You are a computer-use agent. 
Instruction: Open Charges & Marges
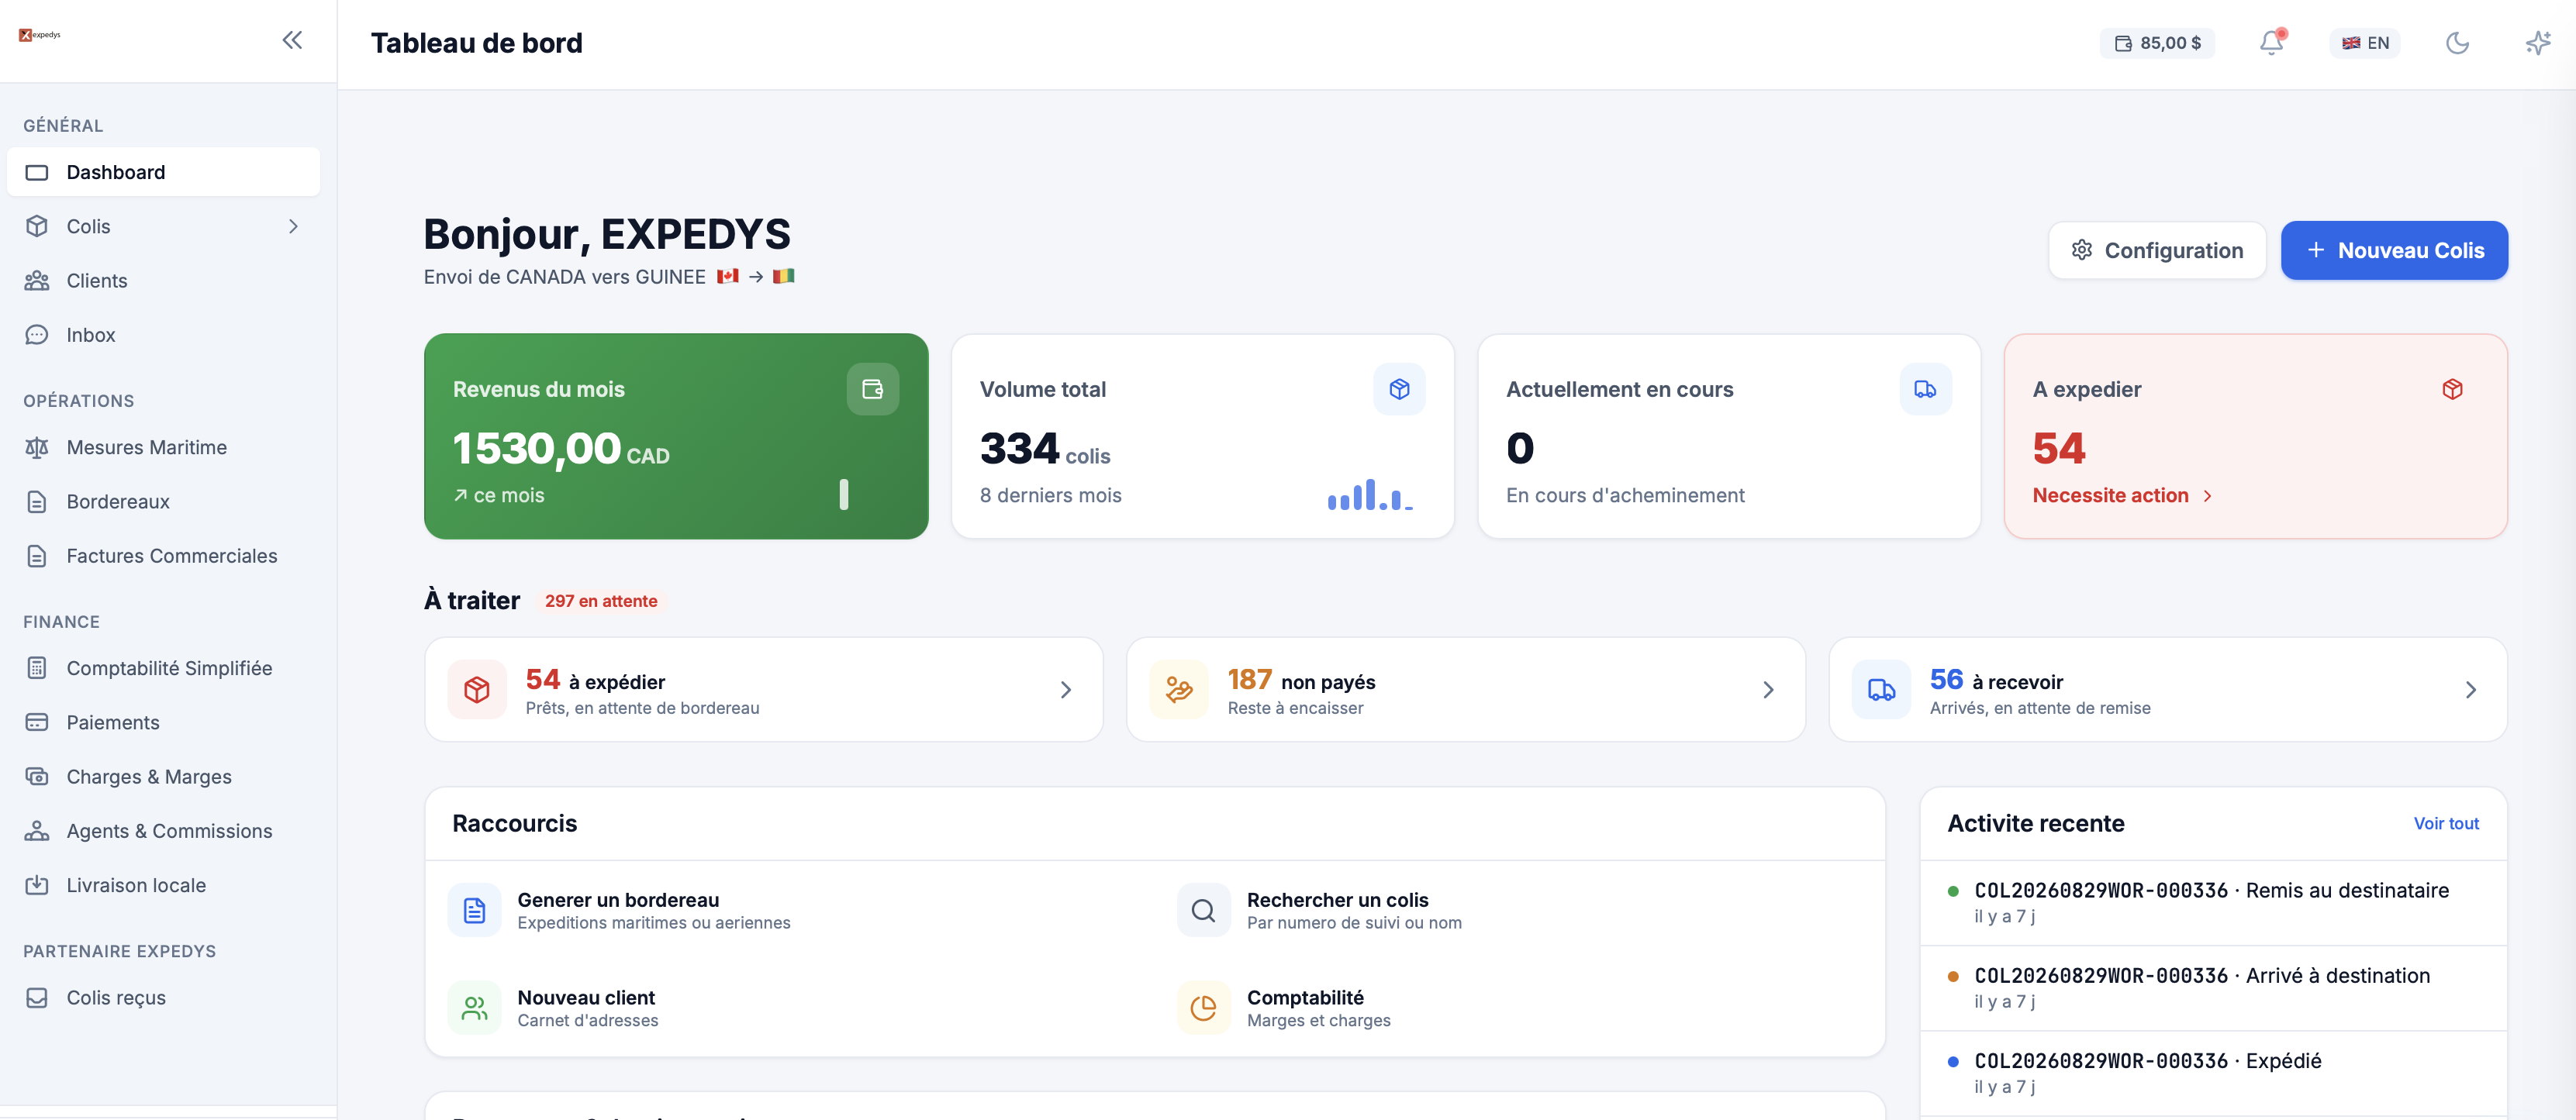coord(163,777)
